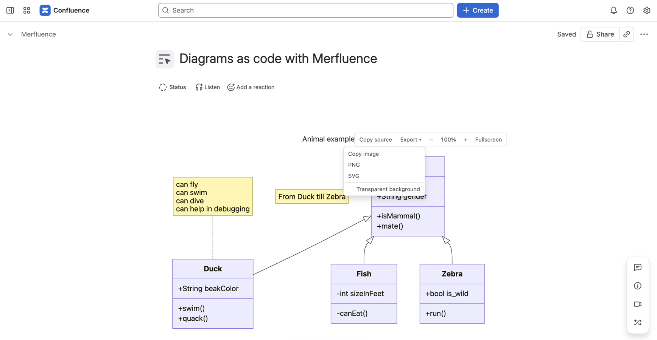This screenshot has width=657, height=340.
Task: Open the Share dialog
Action: 600,34
